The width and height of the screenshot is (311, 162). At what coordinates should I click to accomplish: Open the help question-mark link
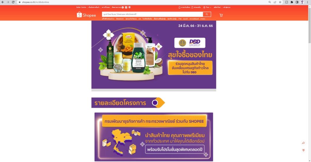click(196, 7)
